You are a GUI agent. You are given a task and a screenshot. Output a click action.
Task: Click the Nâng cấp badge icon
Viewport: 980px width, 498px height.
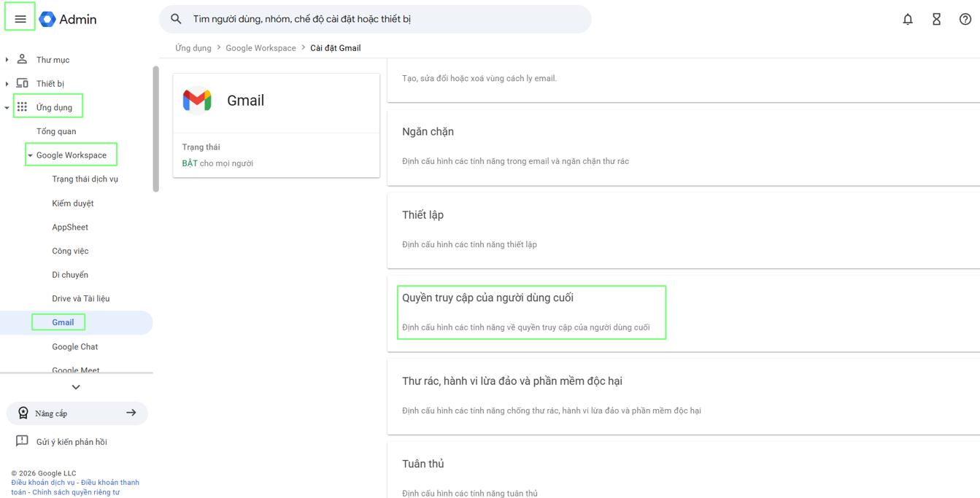(23, 413)
